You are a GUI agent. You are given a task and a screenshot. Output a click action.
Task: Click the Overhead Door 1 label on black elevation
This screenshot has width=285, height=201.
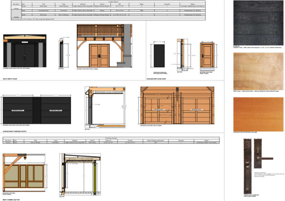[18, 110]
